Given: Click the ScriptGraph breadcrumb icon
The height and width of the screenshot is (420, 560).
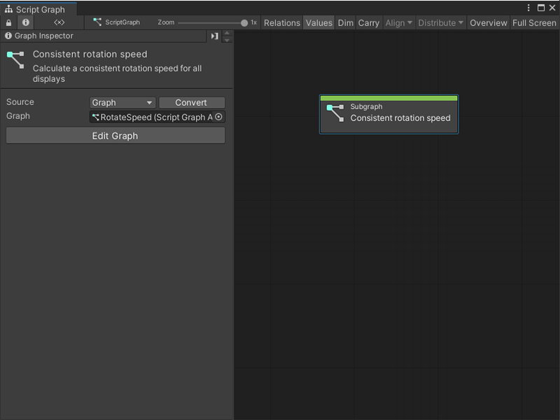Looking at the screenshot, I should point(97,22).
